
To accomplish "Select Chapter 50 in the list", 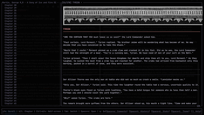I will pos(11,64).
